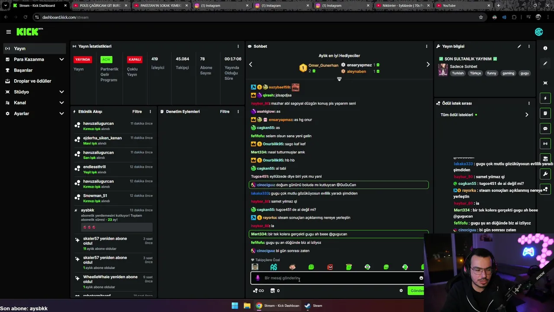554x312 pixels.
Task: Open Steam from the taskbar
Action: point(313,305)
